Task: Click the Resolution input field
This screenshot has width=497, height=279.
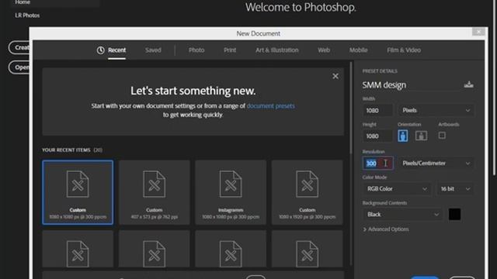Action: click(378, 164)
